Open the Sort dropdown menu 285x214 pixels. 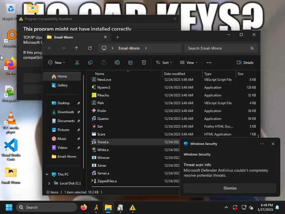pyautogui.click(x=164, y=63)
